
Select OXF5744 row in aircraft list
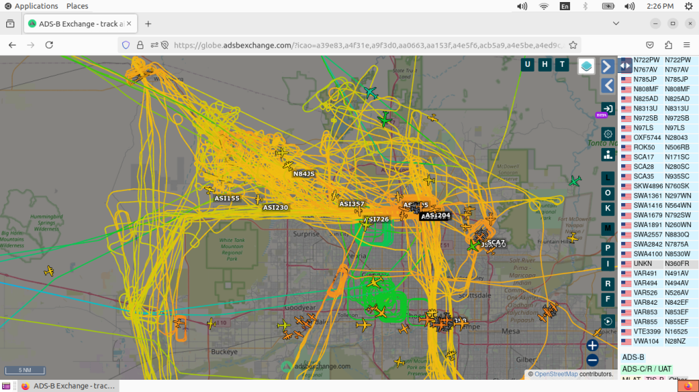tap(658, 138)
